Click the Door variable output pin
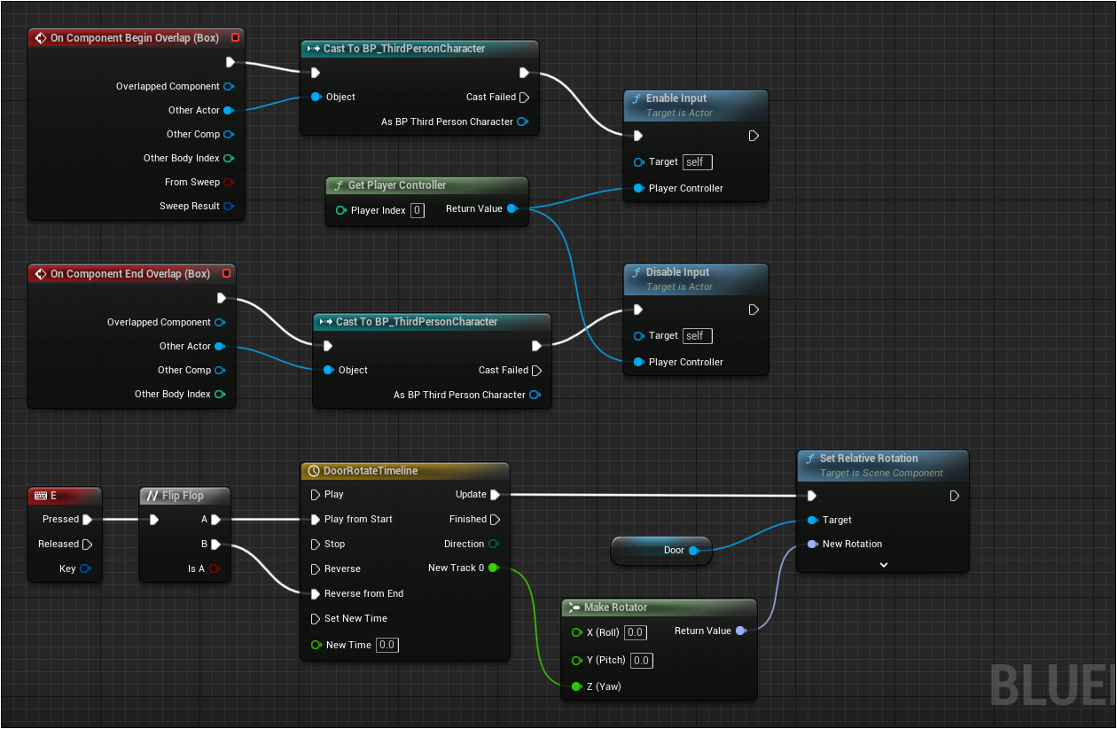The width and height of the screenshot is (1117, 729). pos(693,551)
